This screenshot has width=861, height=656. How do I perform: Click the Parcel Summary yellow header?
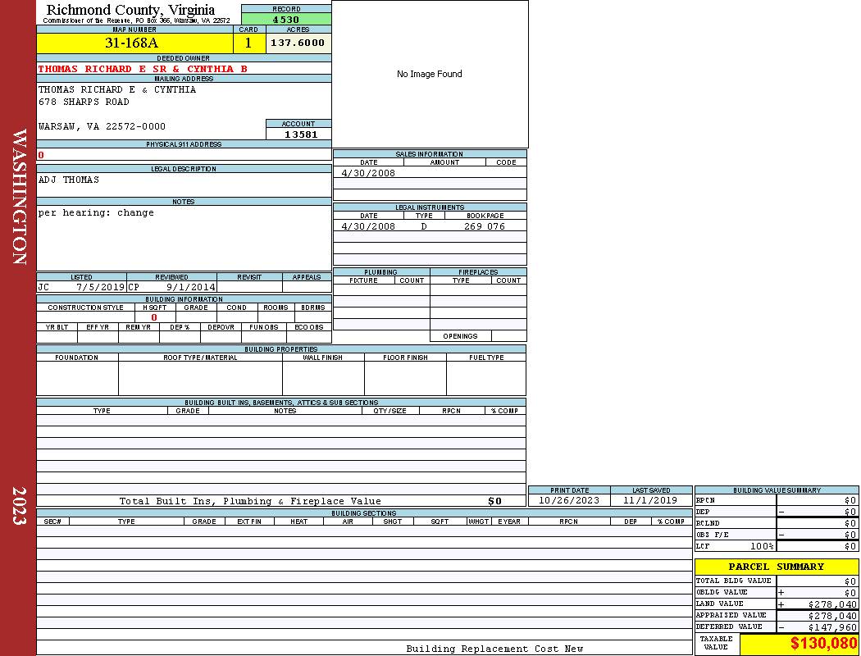[x=776, y=567]
